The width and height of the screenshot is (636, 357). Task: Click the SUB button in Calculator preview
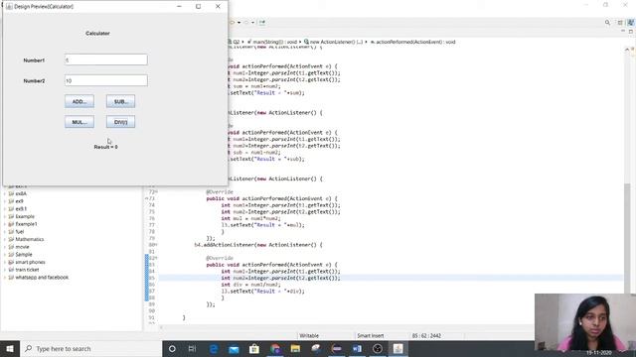pos(120,101)
